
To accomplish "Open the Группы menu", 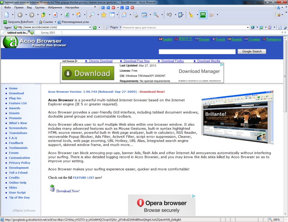I will 40,7.
